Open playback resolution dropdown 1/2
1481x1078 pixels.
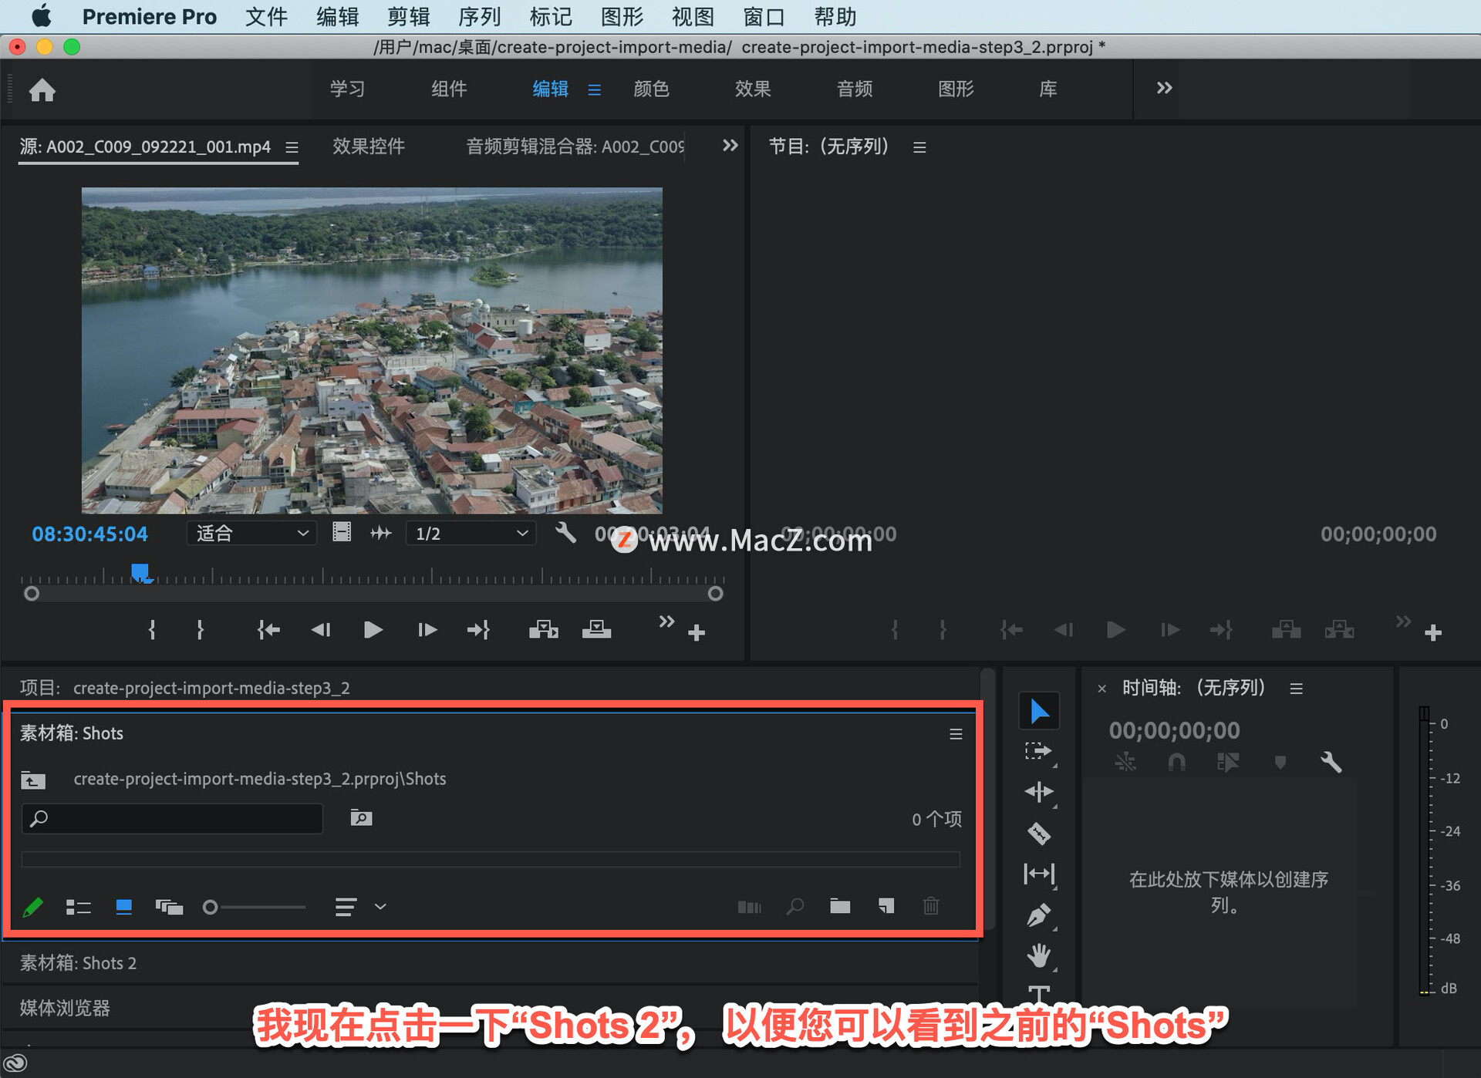pyautogui.click(x=471, y=534)
